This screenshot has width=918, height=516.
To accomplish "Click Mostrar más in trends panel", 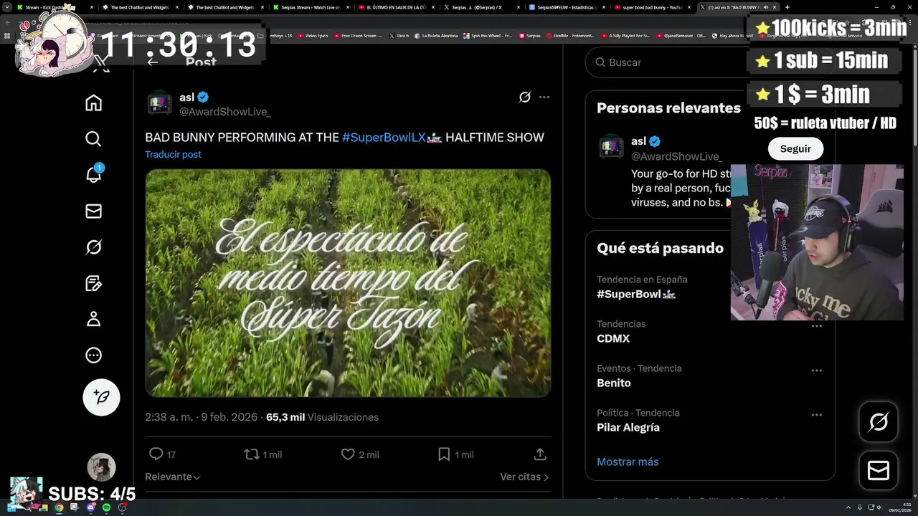I will 628,462.
